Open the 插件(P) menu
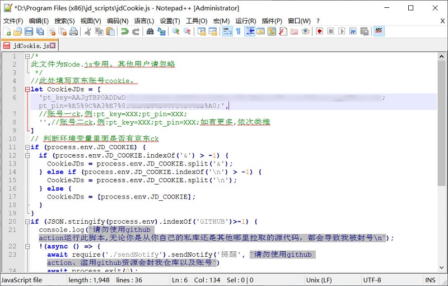Viewport: 448px width, 286px height. (272, 21)
